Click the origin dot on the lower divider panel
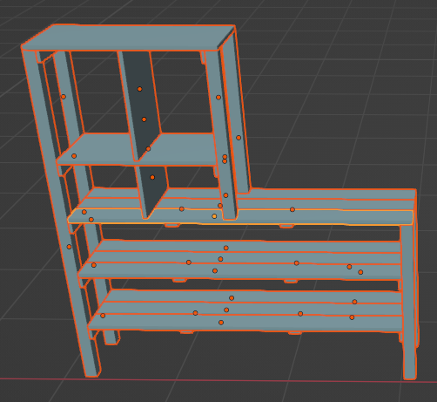 [152, 177]
